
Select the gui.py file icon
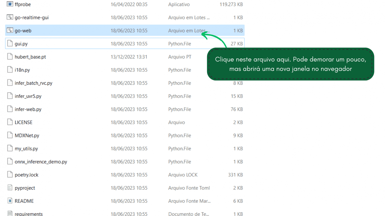click(10, 43)
